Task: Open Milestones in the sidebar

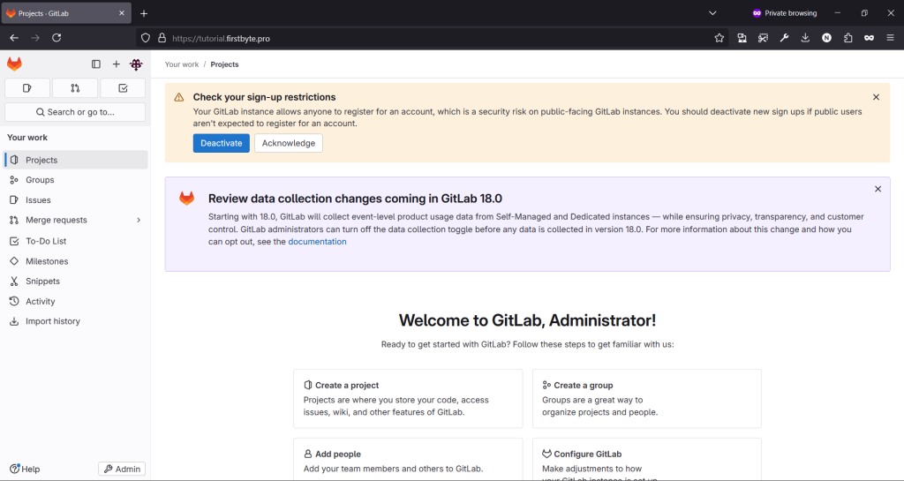Action: 76,261
